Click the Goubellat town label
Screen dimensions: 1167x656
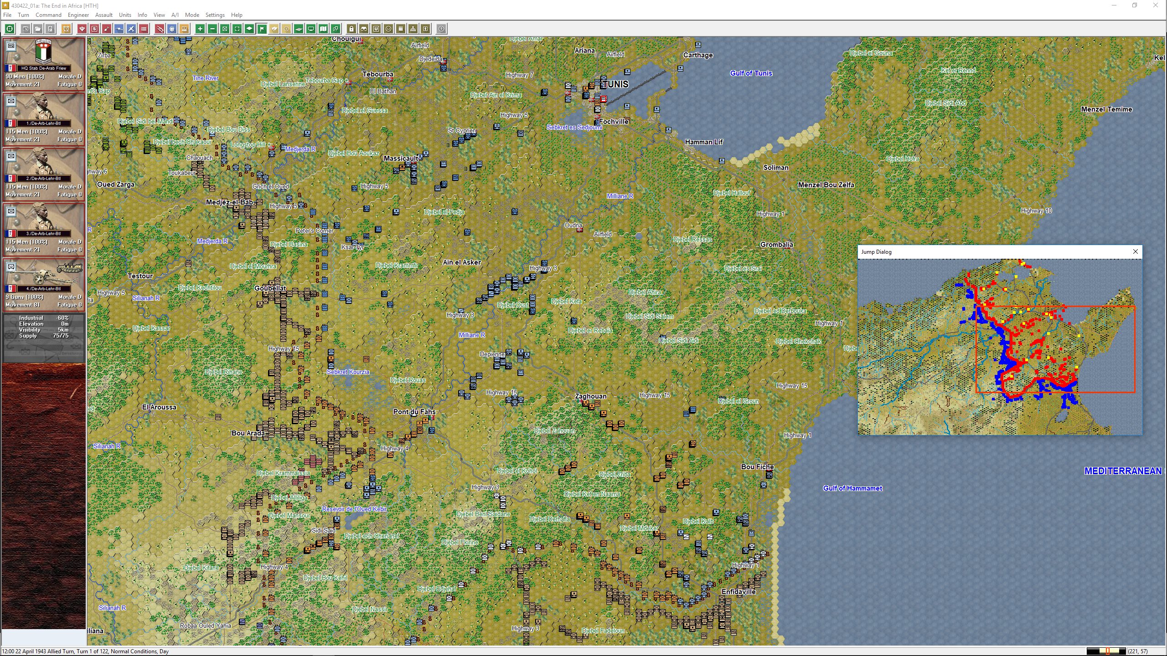point(270,288)
